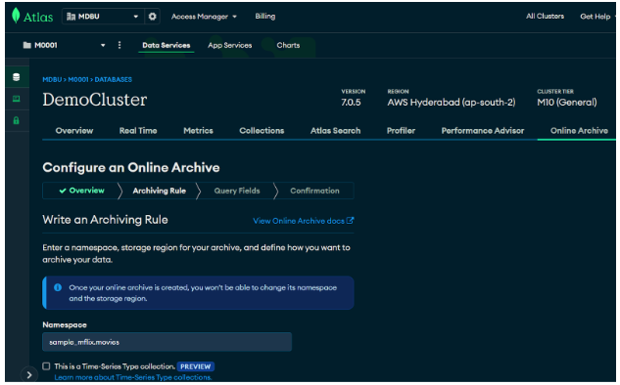Click the Write an Archiving Rule heading
Image resolution: width=620 pixels, height=385 pixels.
pos(105,220)
